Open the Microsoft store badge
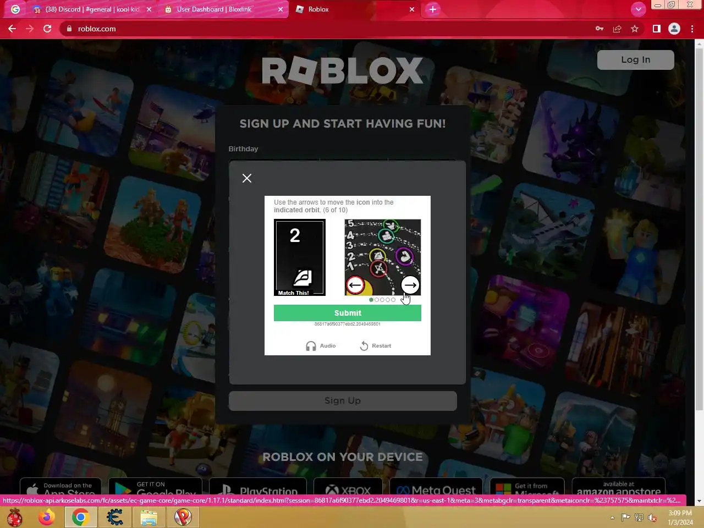 click(527, 487)
